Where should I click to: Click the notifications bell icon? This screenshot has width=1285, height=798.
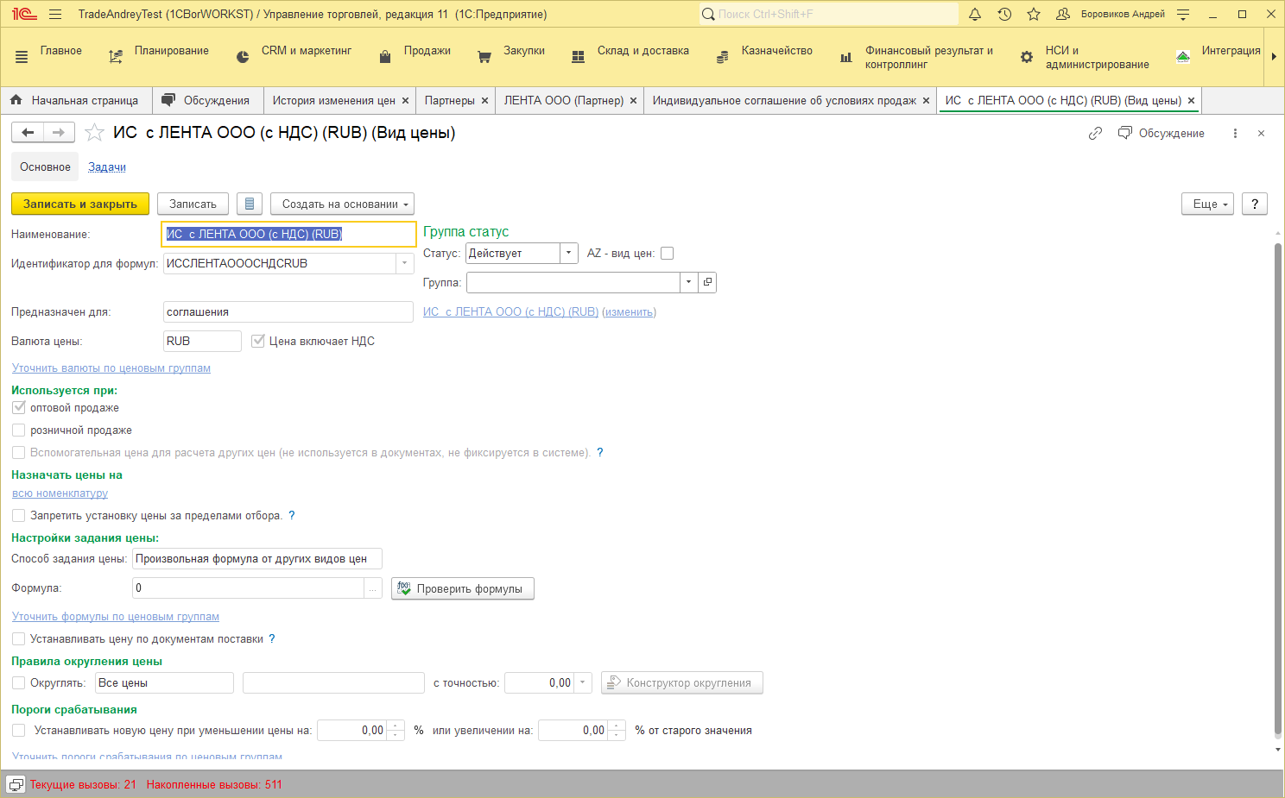(975, 14)
